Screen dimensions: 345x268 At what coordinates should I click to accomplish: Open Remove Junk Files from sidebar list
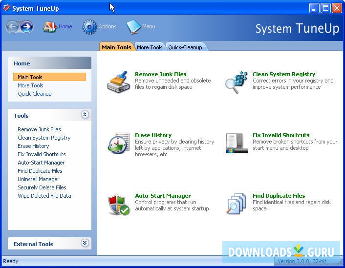point(39,129)
